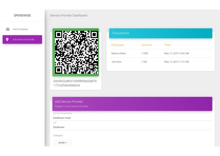Click the Transactions card header
Viewport: 220px width, 156px height.
pos(161,33)
